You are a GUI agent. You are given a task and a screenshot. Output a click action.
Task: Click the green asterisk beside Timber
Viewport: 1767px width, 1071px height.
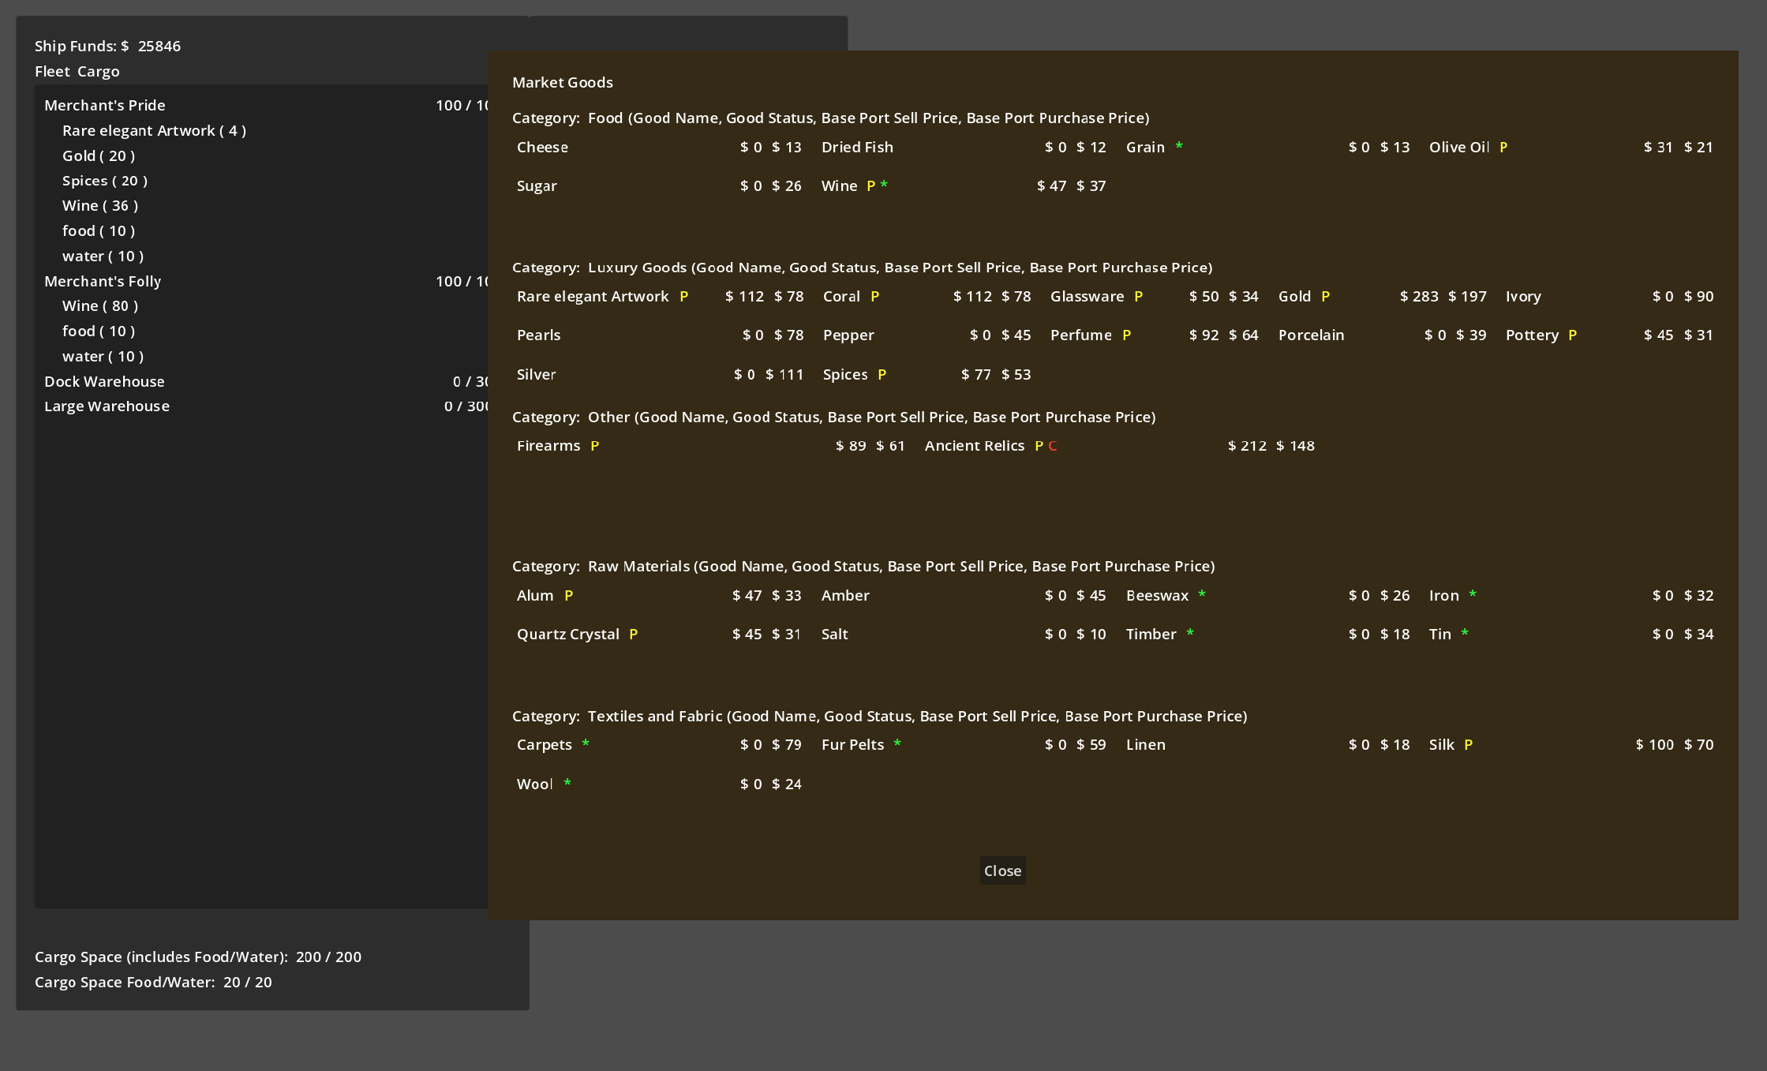[x=1189, y=633]
